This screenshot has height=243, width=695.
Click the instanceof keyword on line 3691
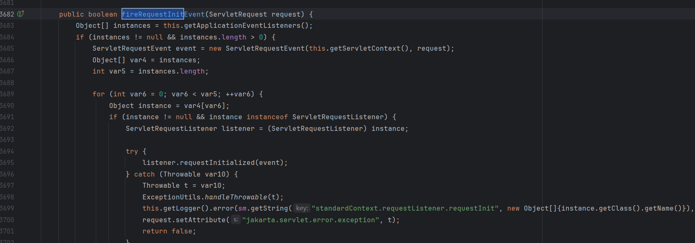(x=267, y=117)
